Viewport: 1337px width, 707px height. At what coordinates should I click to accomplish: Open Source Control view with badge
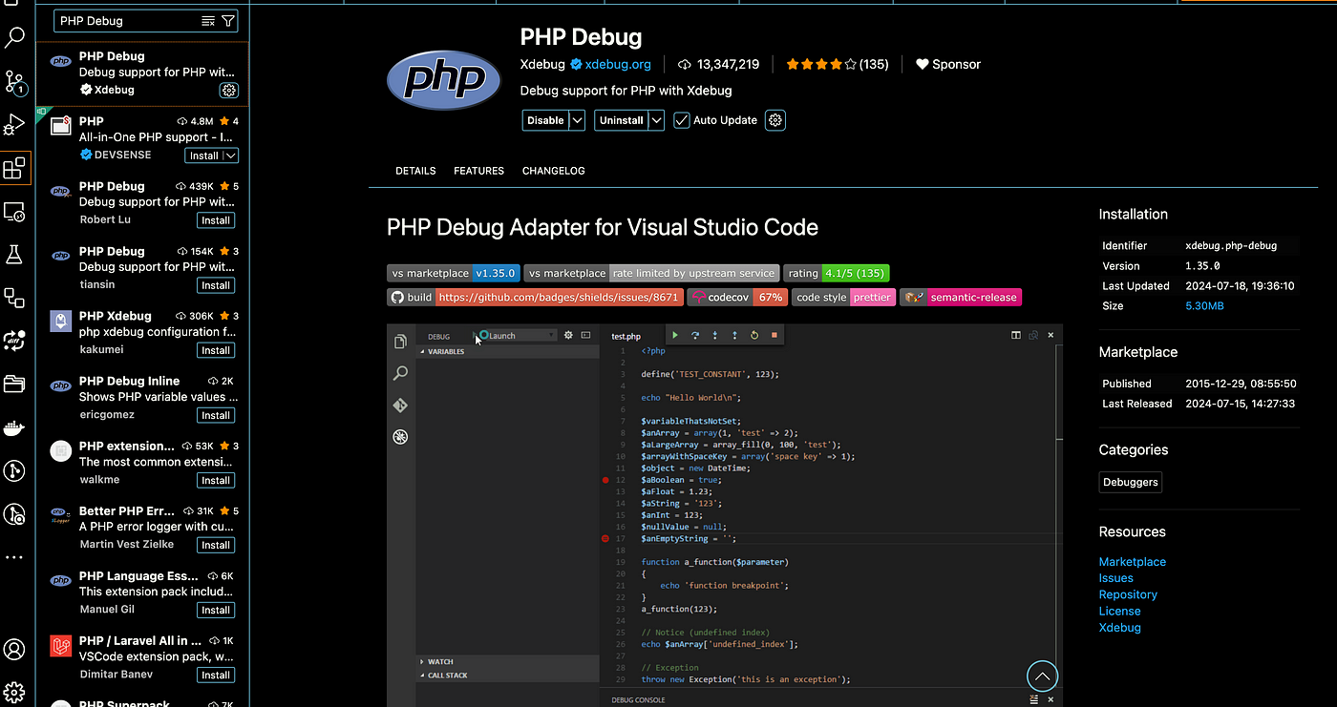point(14,82)
